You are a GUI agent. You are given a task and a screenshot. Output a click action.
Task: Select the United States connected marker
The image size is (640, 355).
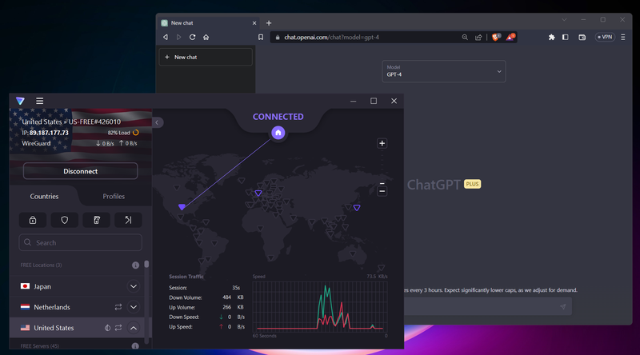(x=182, y=207)
